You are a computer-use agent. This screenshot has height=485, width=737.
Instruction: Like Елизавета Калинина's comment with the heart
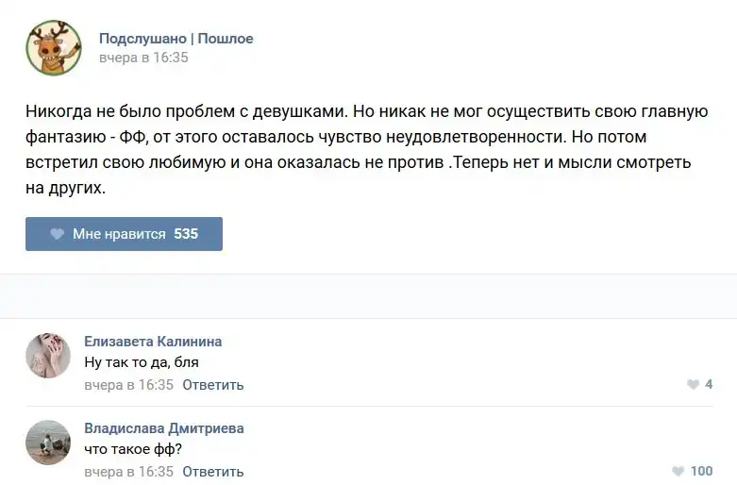click(x=693, y=385)
